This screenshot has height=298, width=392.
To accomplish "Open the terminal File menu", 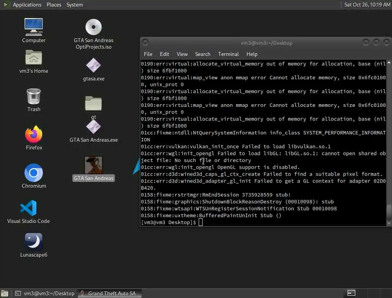I will [148, 54].
